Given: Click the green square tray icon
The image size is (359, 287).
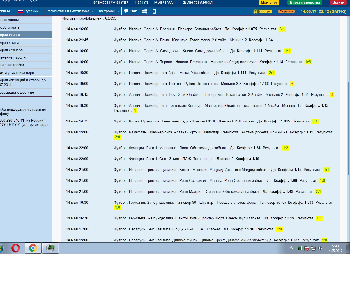Looking at the screenshot, I should [300, 248].
